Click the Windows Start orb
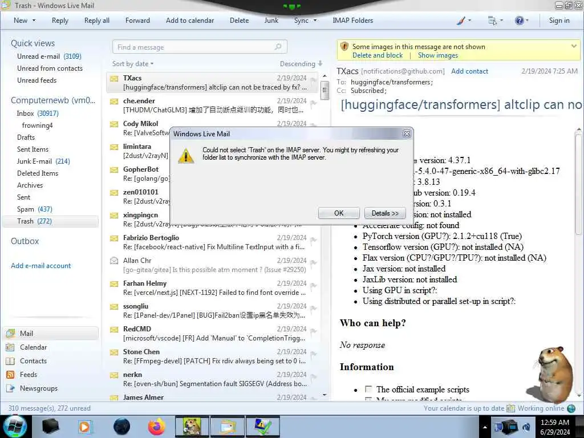The height and width of the screenshot is (438, 584). point(15,427)
